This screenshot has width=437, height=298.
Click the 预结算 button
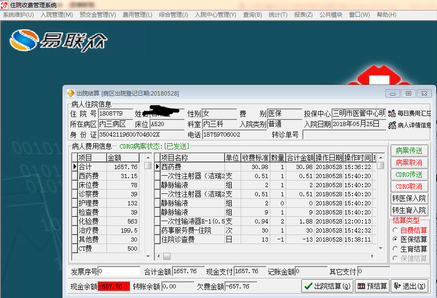pos(373,286)
